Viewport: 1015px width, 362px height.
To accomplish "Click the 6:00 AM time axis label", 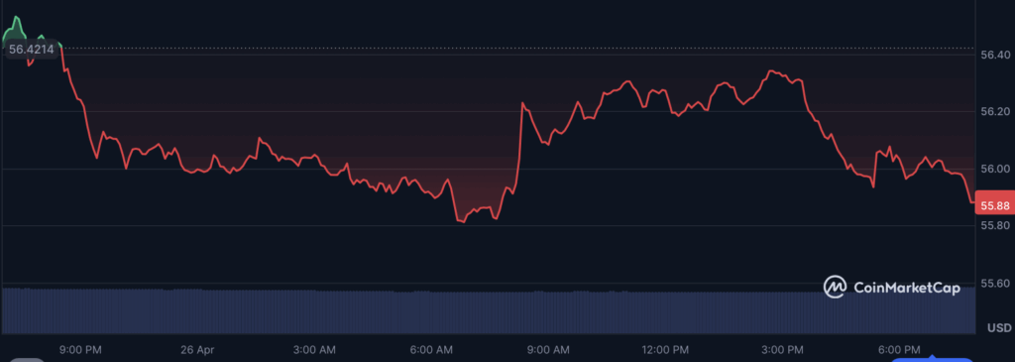I will pos(431,349).
